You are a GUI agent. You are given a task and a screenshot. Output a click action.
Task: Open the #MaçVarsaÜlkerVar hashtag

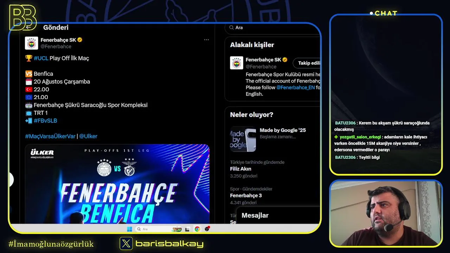pyautogui.click(x=50, y=136)
